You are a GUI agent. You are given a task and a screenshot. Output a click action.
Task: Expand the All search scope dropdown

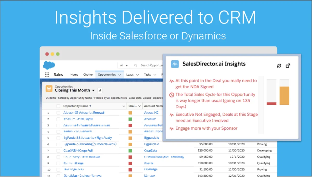(x=124, y=65)
